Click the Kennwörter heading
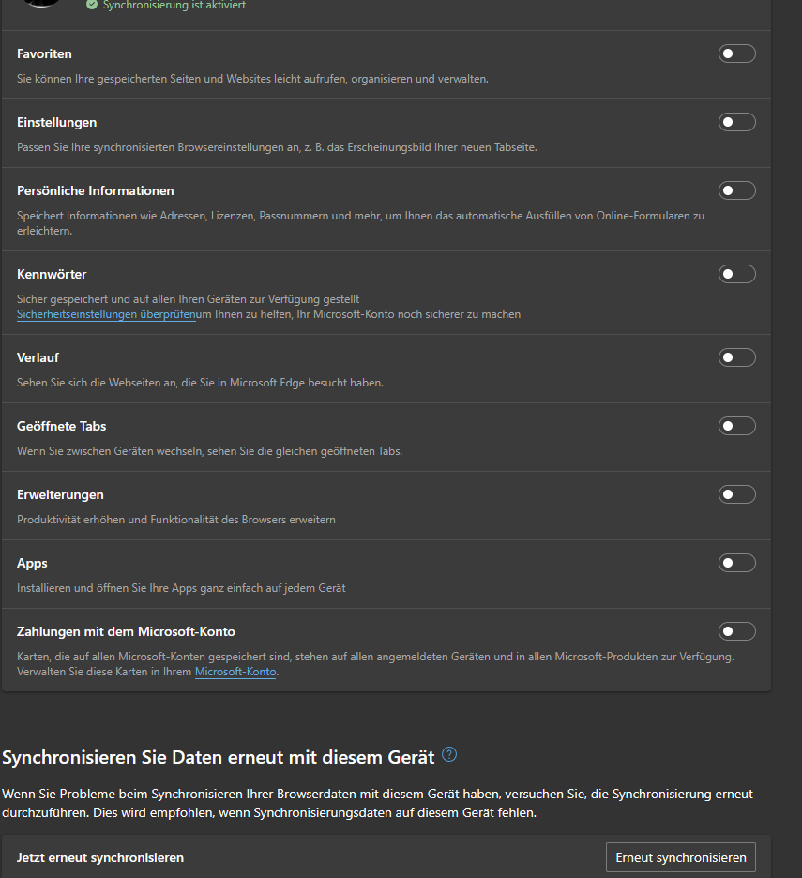Screen dimensions: 802x878 (x=52, y=274)
